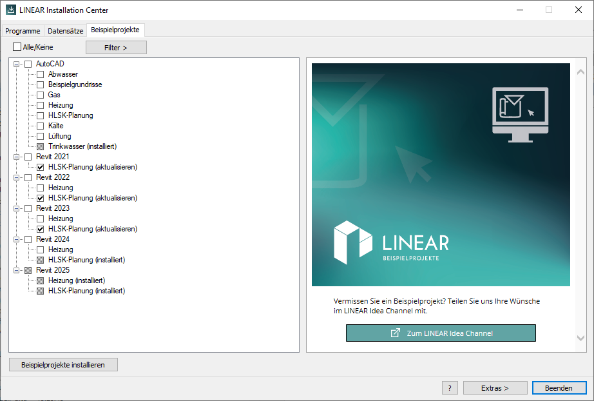Viewport: 594px width, 401px height.
Task: Tick the Beispielgrundrisse checkbox
Action: click(40, 84)
